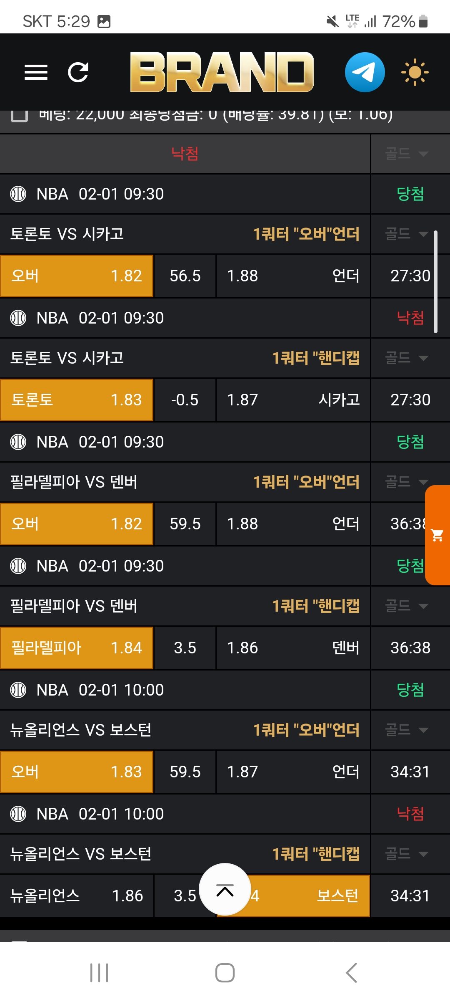Viewport: 450px width, 1002px height.
Task: Tap the basketball icon on first NBA row
Action: click(x=18, y=194)
